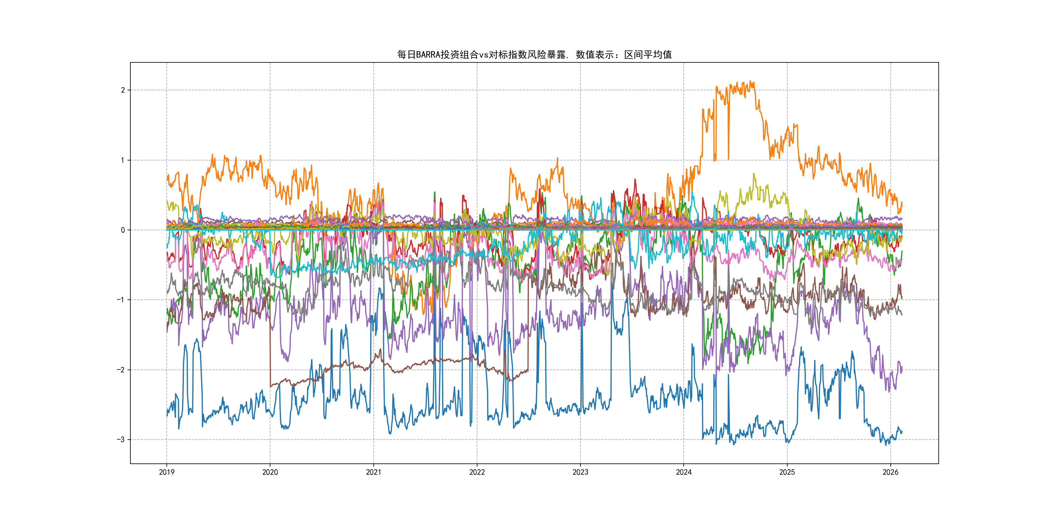The height and width of the screenshot is (521, 1043).
Task: Click the y-axis label −2
Action: pos(121,370)
